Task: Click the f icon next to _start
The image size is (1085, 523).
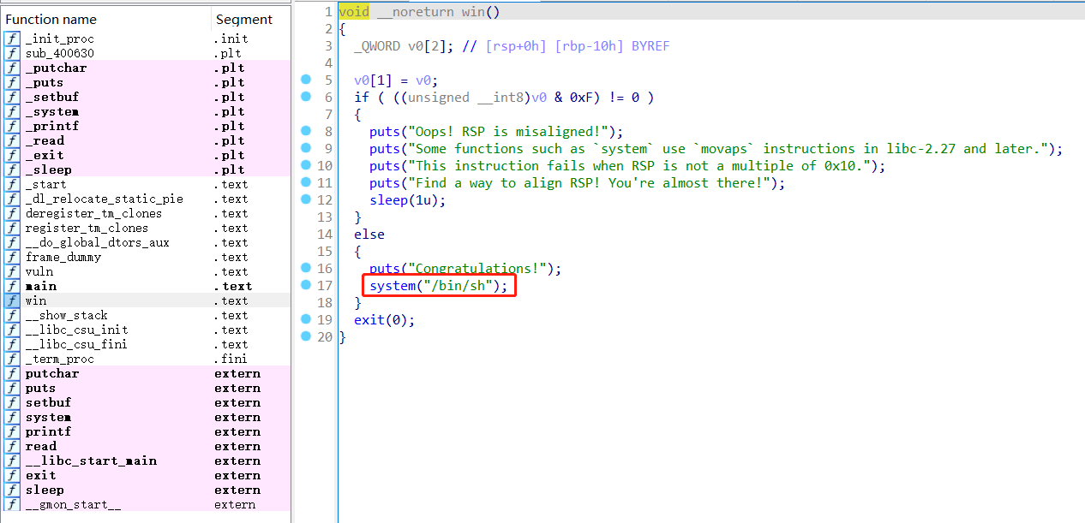Action: (11, 184)
